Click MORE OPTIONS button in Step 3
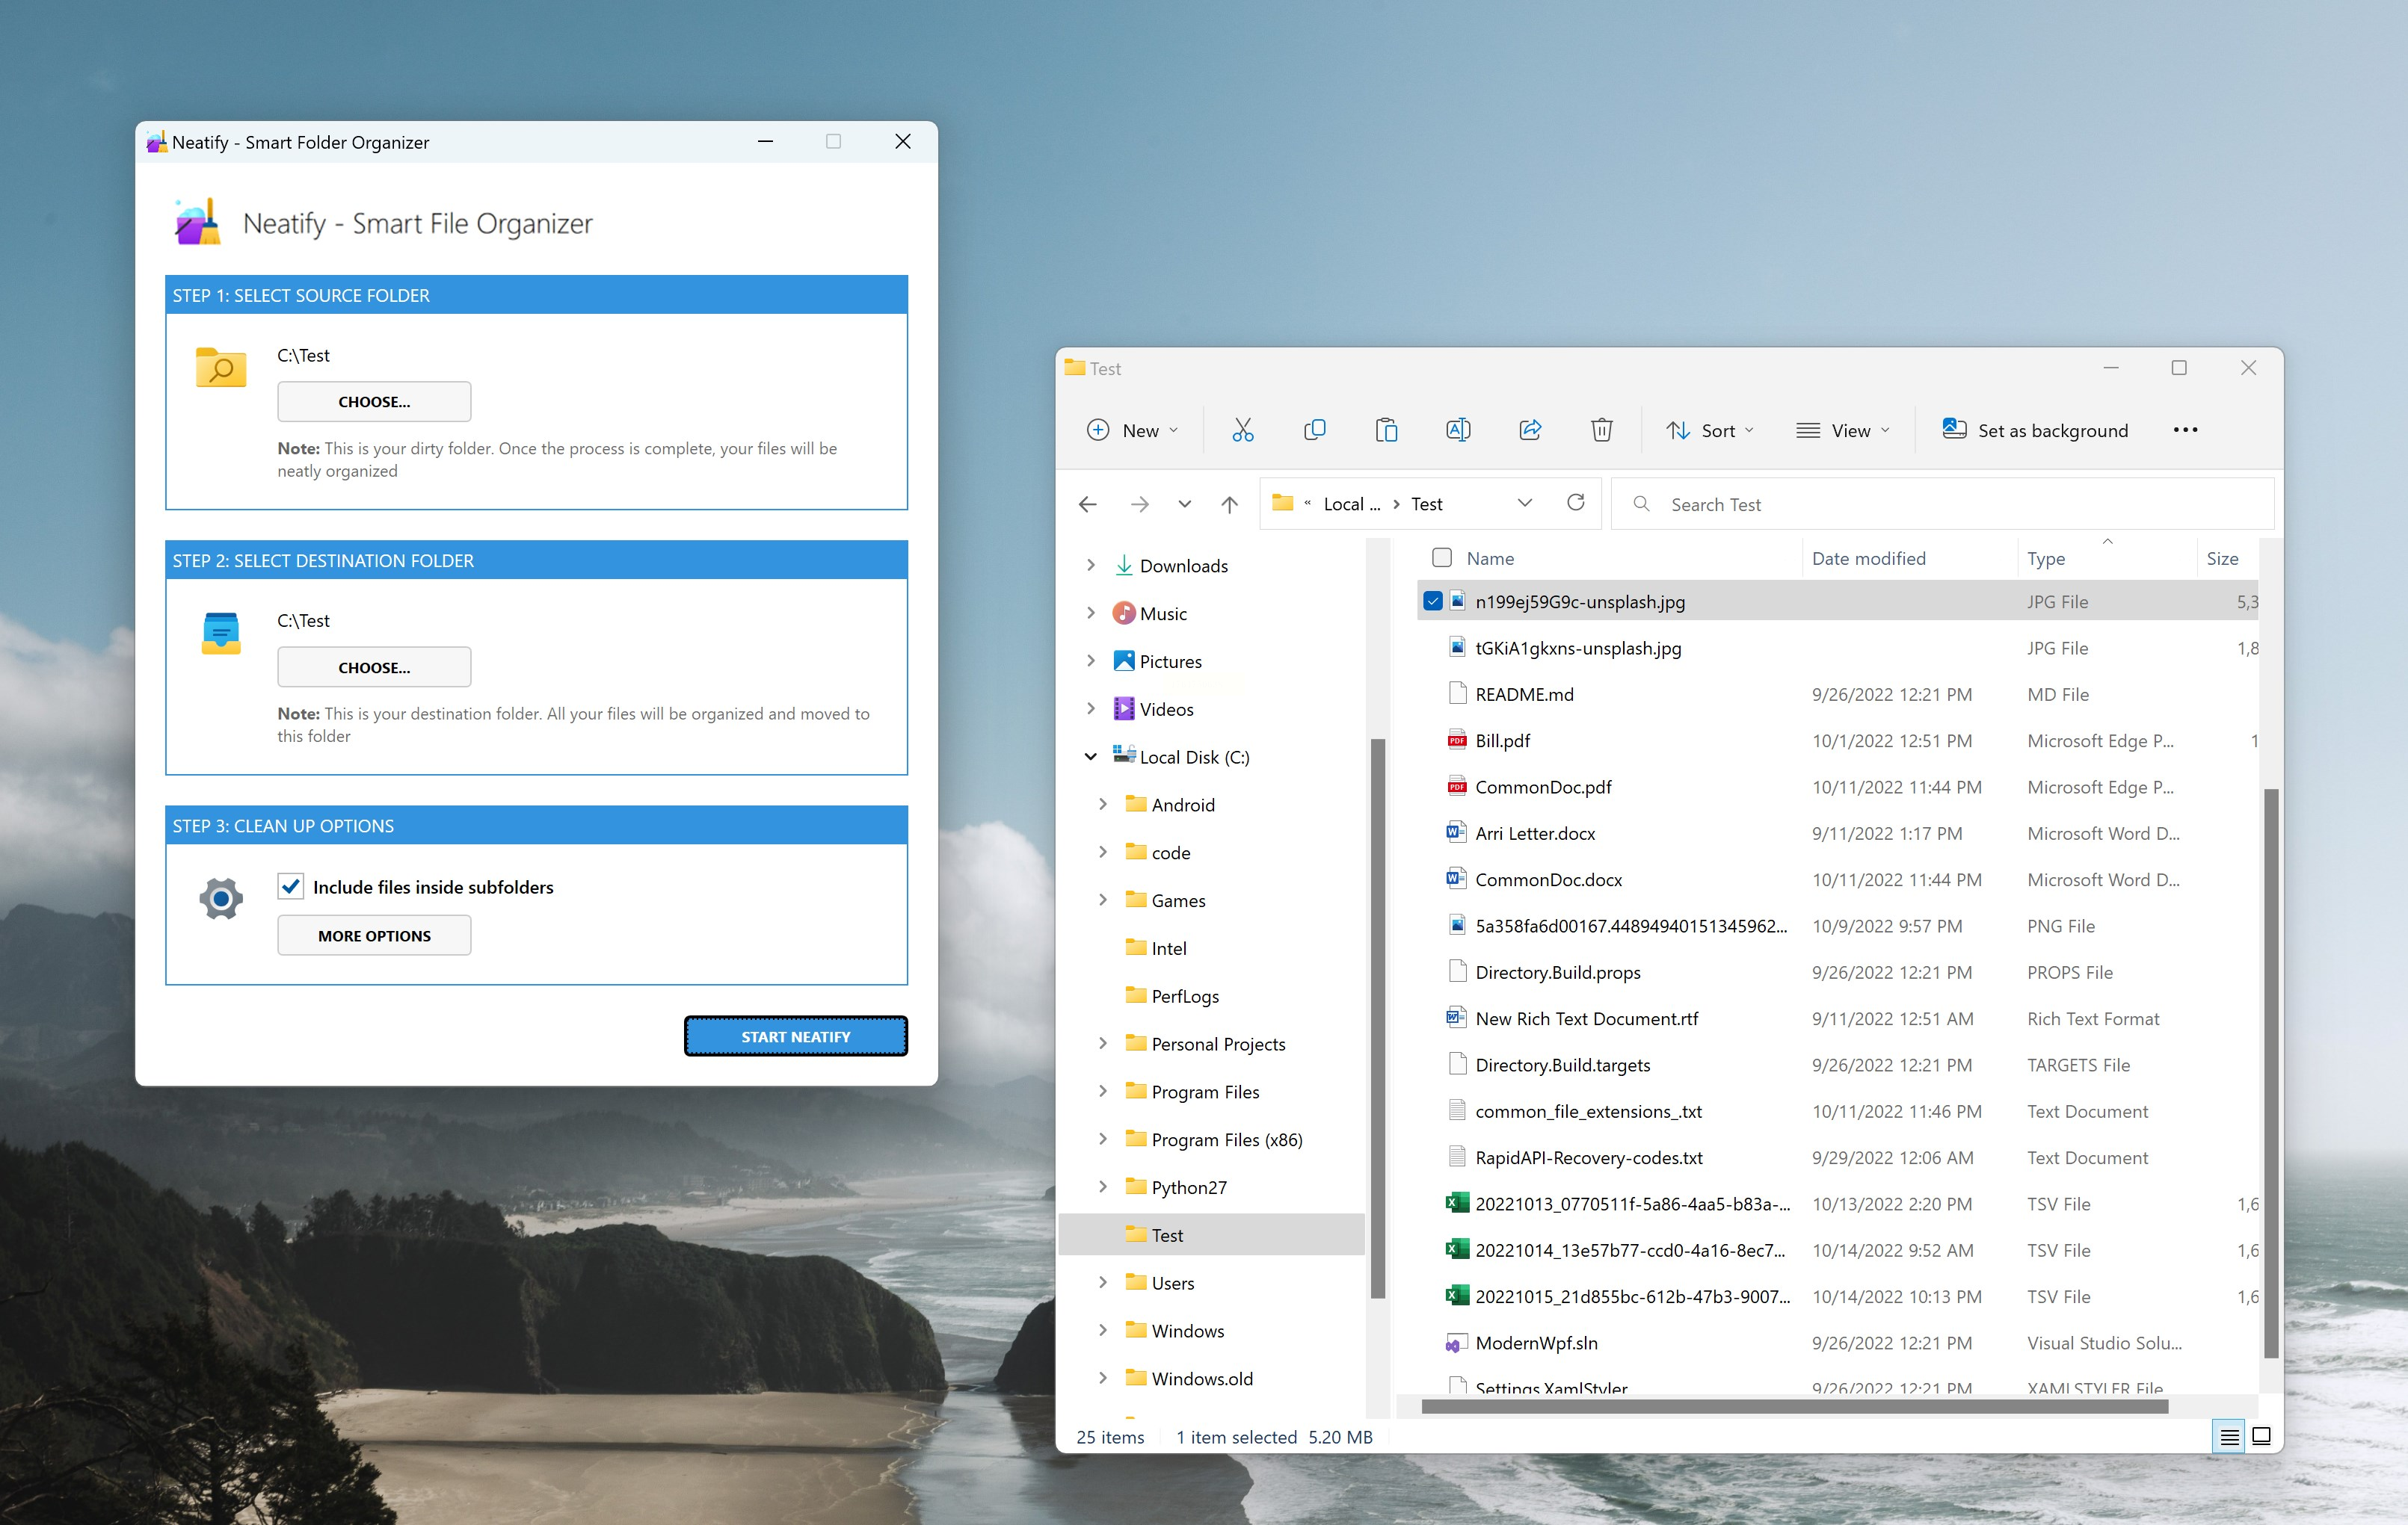2408x1525 pixels. (x=374, y=935)
